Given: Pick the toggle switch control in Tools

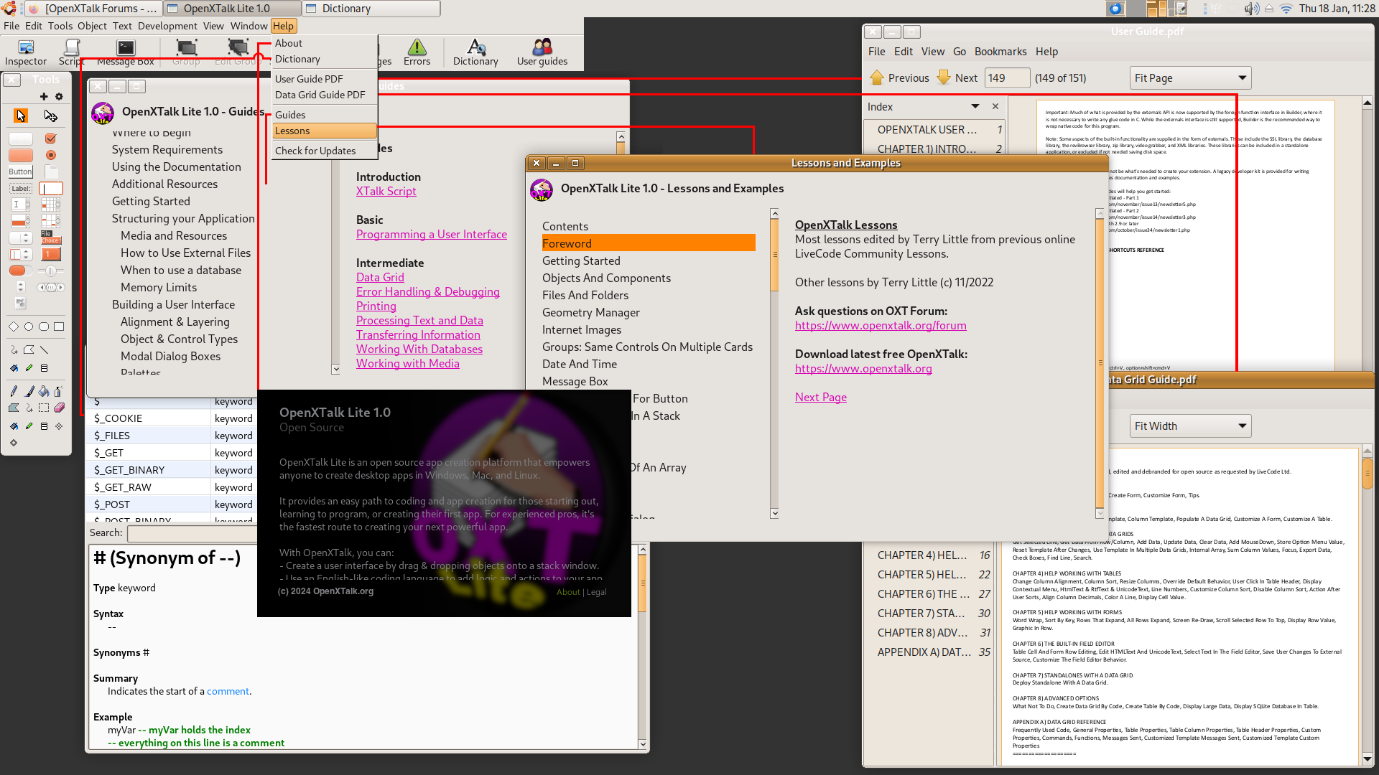Looking at the screenshot, I should (20, 271).
